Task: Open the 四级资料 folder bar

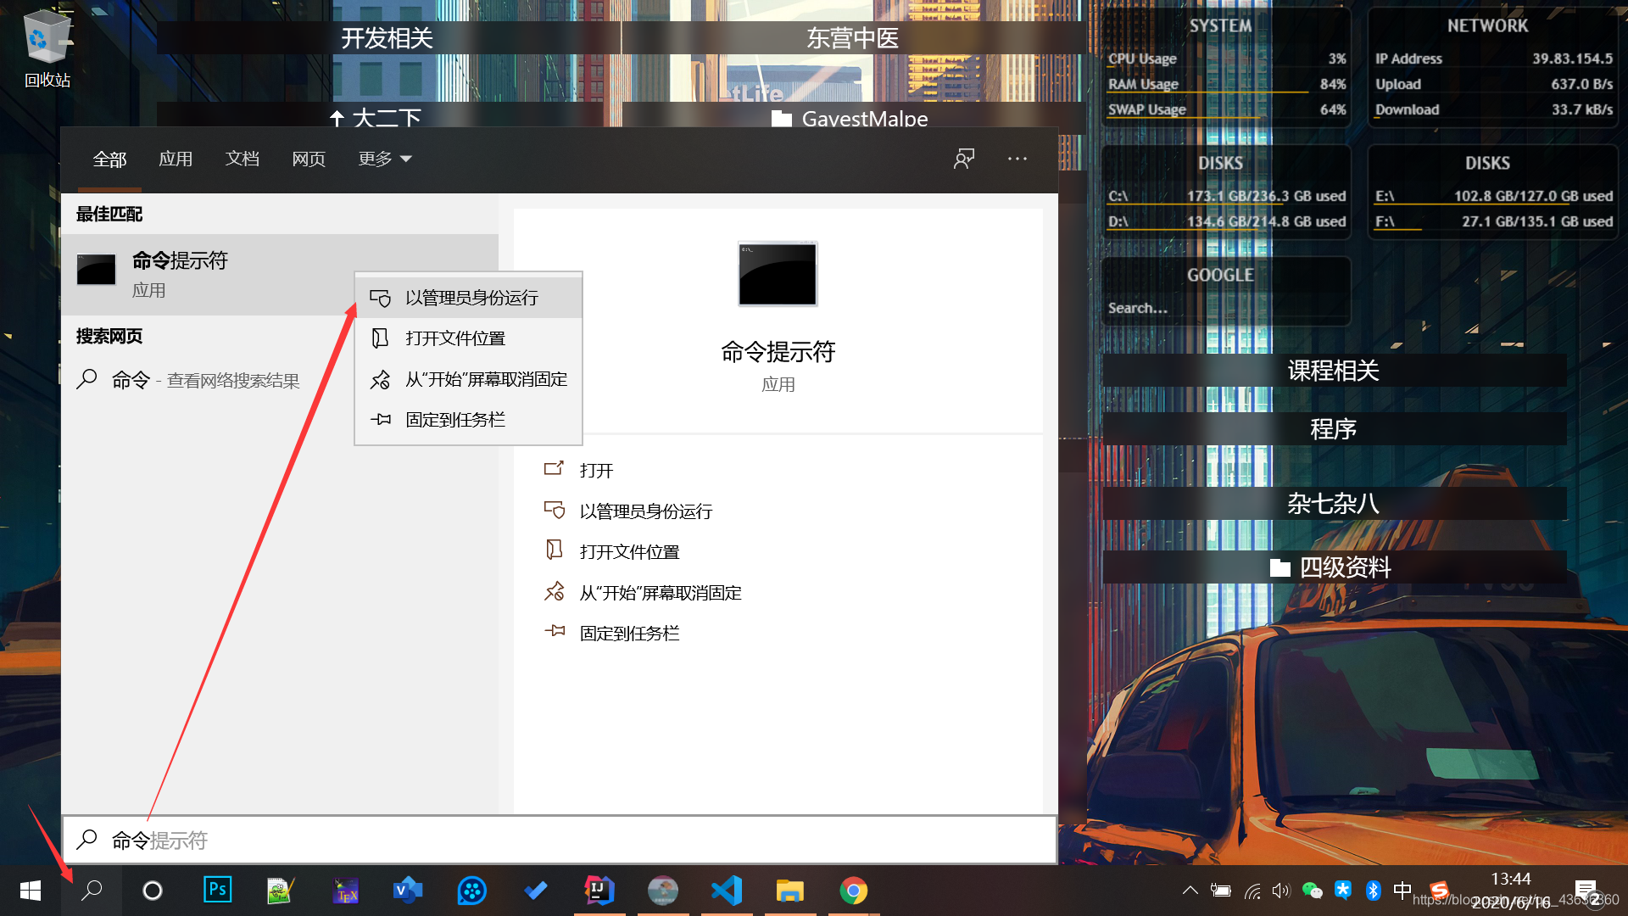Action: 1334,567
